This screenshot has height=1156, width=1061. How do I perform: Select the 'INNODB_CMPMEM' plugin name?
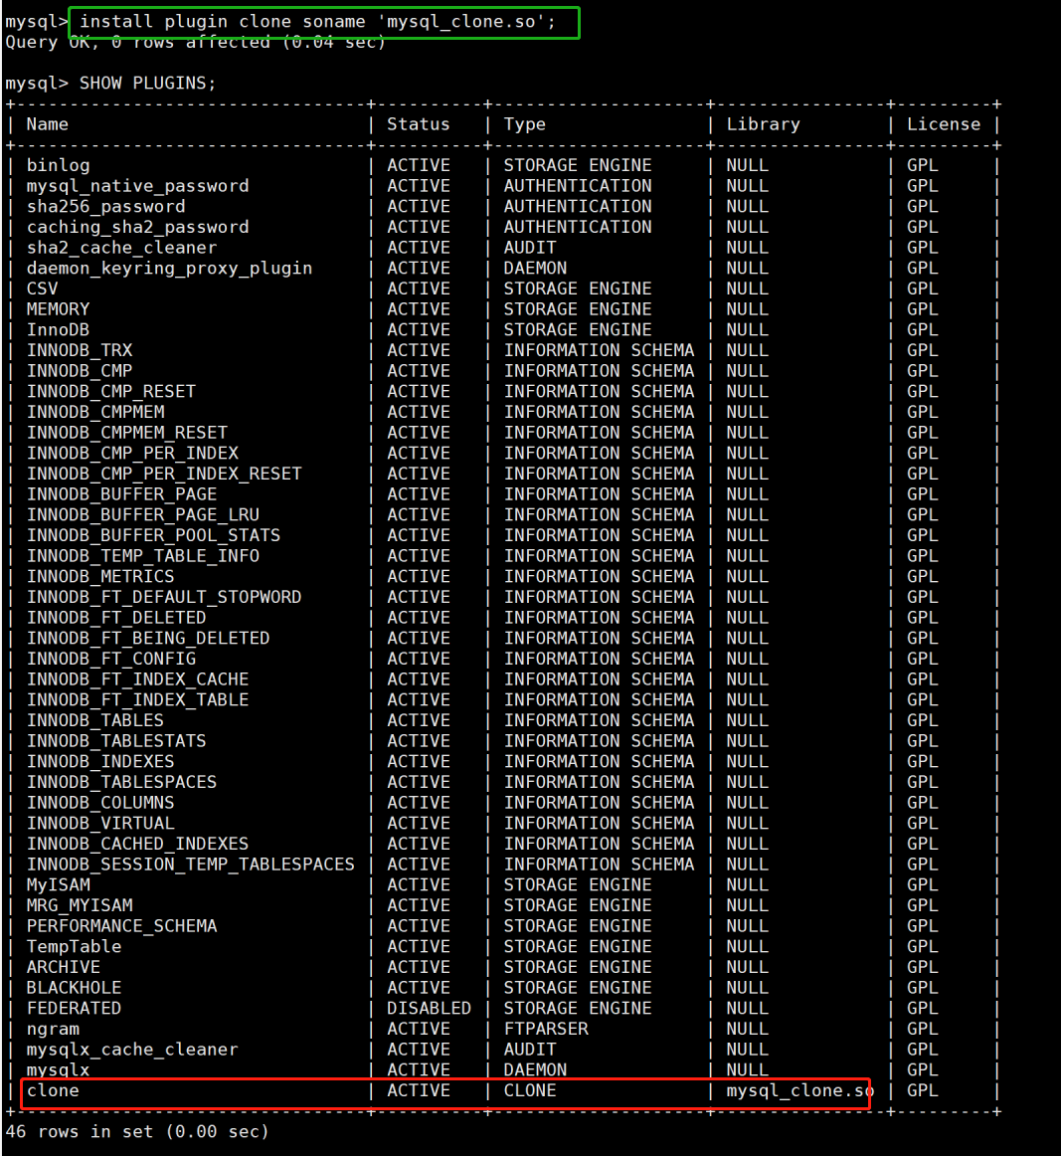(95, 412)
